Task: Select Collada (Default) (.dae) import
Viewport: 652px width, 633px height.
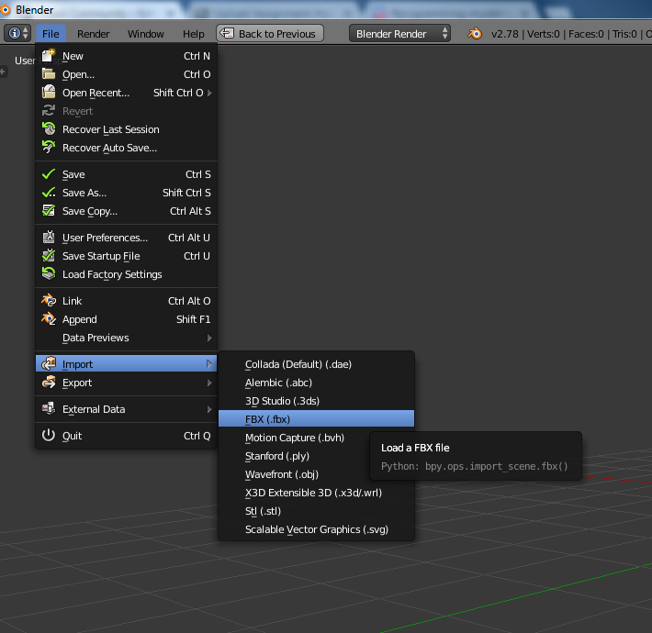Action: (x=316, y=364)
